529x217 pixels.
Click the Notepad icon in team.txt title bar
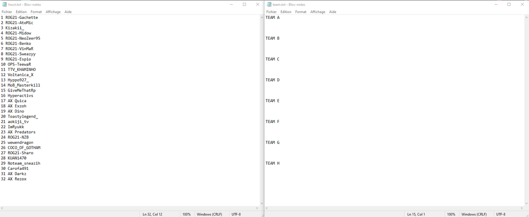[269, 4]
